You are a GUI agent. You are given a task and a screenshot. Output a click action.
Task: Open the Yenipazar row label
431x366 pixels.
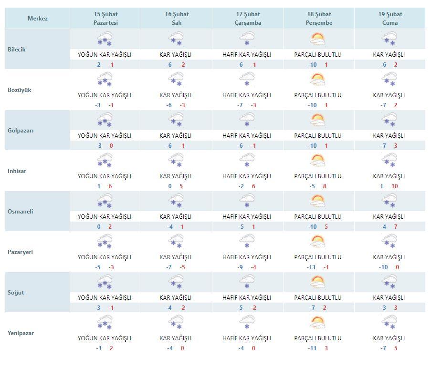(21, 333)
